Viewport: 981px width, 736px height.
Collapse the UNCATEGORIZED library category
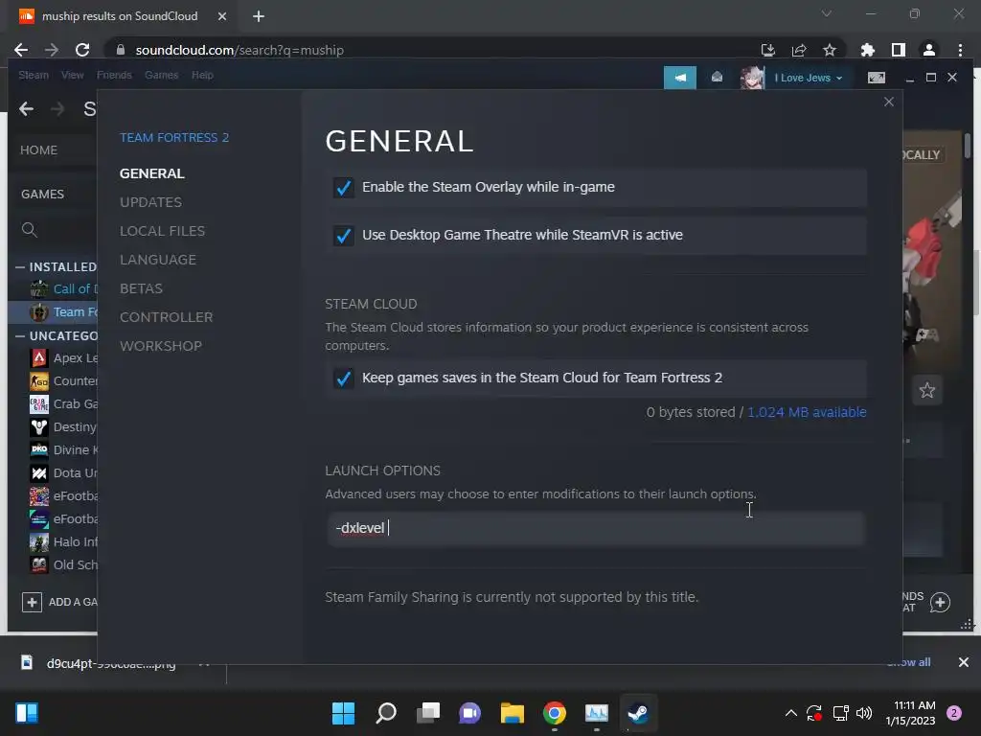[x=20, y=336]
